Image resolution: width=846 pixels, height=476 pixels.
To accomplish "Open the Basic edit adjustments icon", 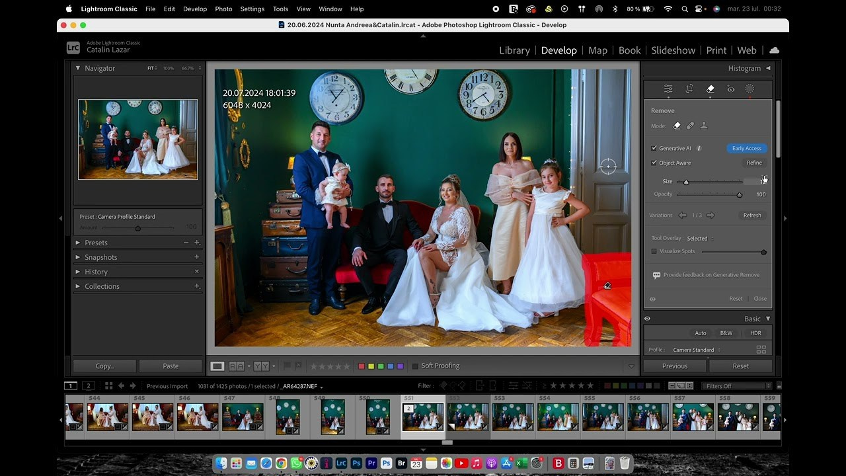I will coord(668,89).
